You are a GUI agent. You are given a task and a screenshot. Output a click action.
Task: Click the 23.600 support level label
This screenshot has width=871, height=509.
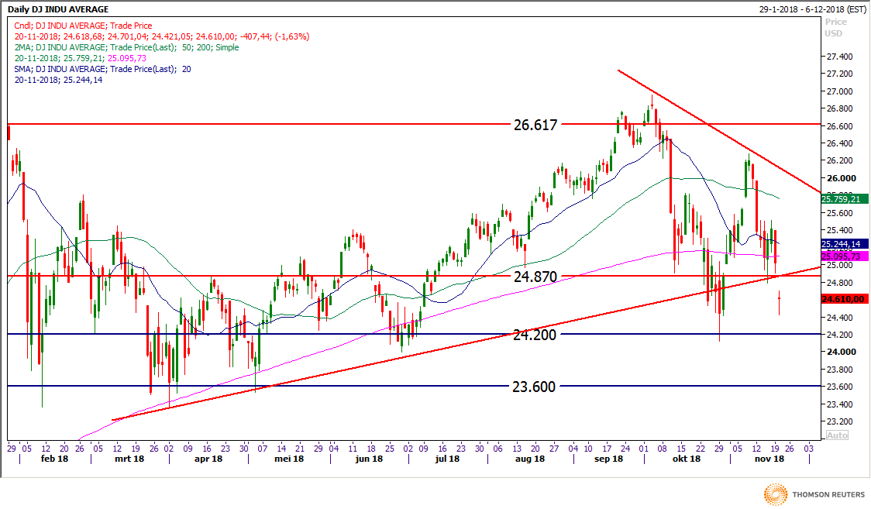pyautogui.click(x=534, y=387)
